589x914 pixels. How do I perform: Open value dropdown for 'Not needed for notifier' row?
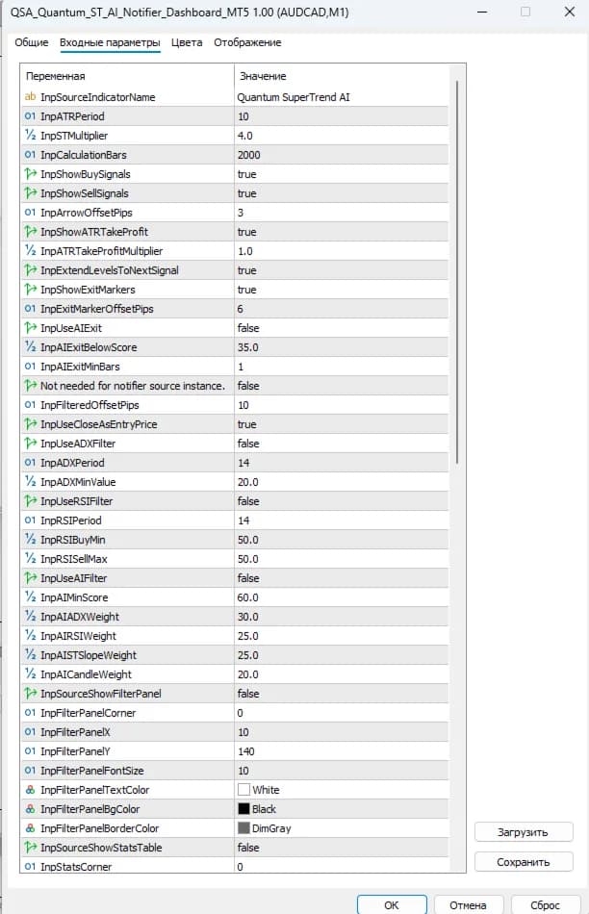341,385
